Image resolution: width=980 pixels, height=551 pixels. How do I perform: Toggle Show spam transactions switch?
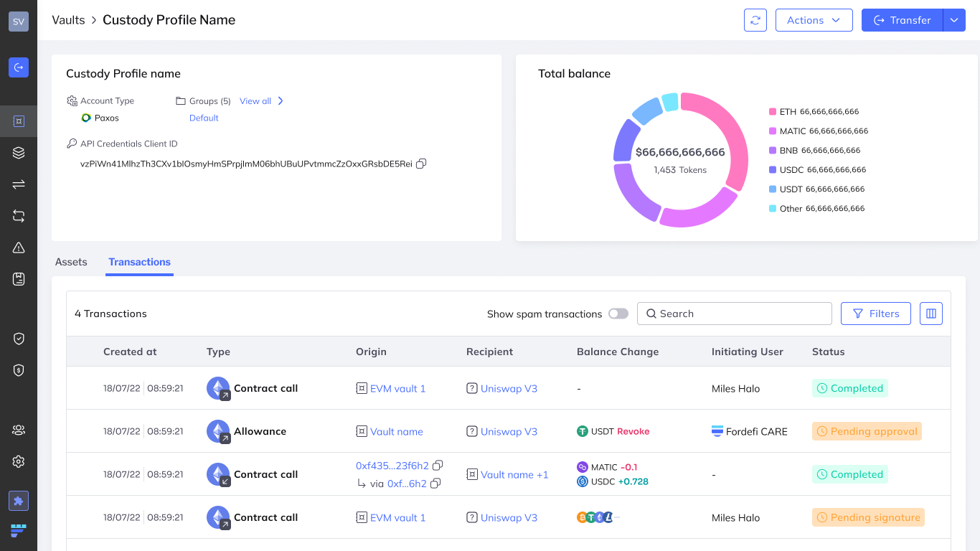(x=618, y=314)
